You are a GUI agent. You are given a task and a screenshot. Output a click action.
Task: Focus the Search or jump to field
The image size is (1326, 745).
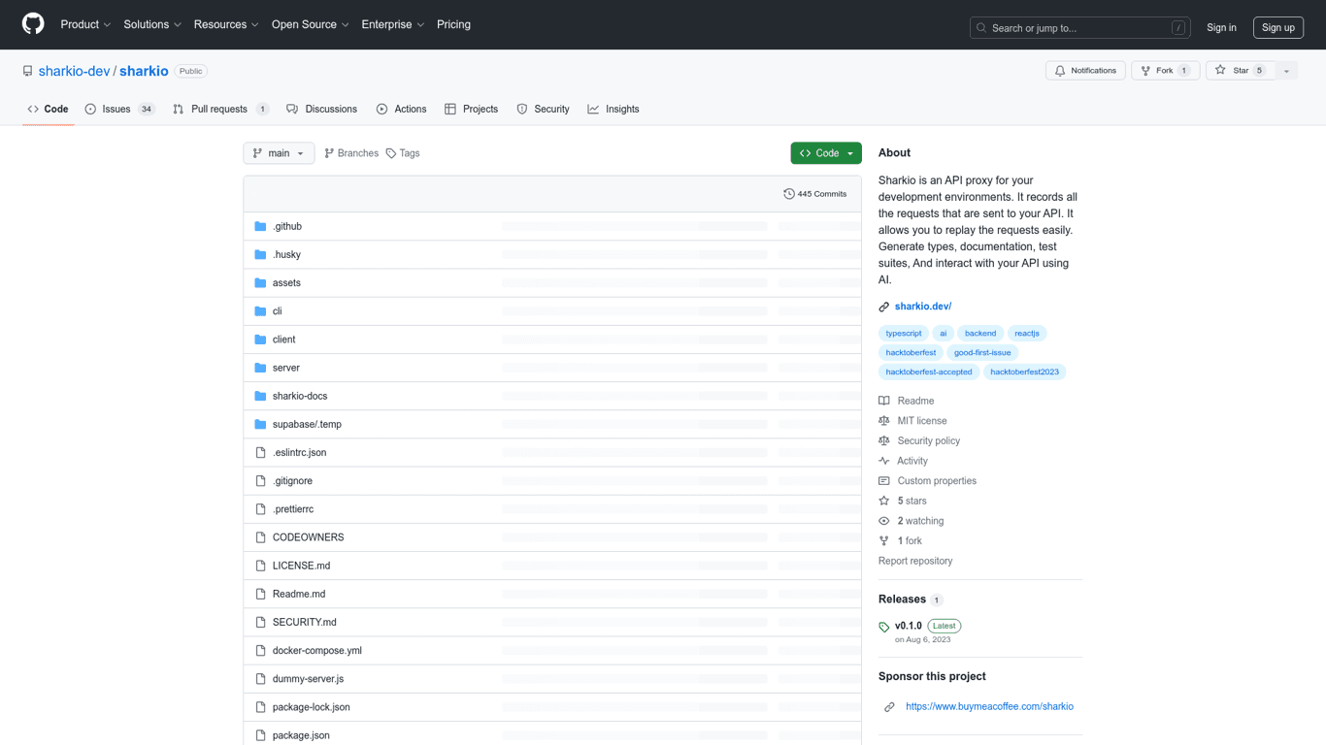click(x=1079, y=28)
